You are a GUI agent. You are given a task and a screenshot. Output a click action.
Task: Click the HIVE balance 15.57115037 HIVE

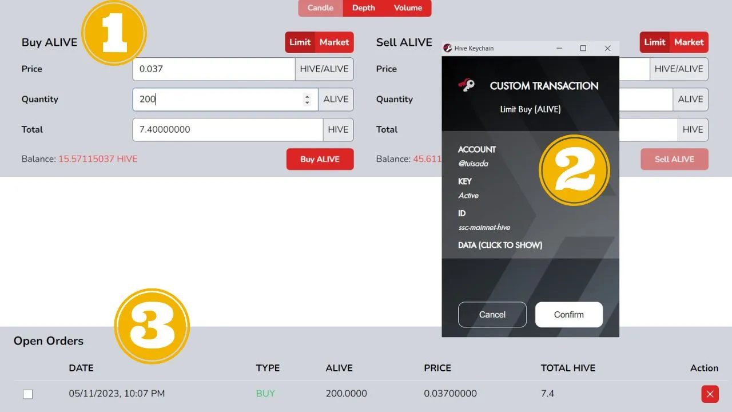pyautogui.click(x=98, y=159)
